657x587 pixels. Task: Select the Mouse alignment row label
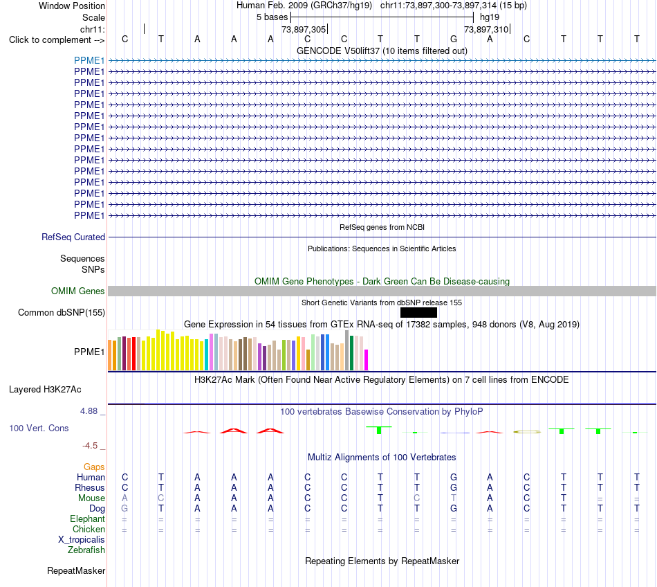click(91, 498)
